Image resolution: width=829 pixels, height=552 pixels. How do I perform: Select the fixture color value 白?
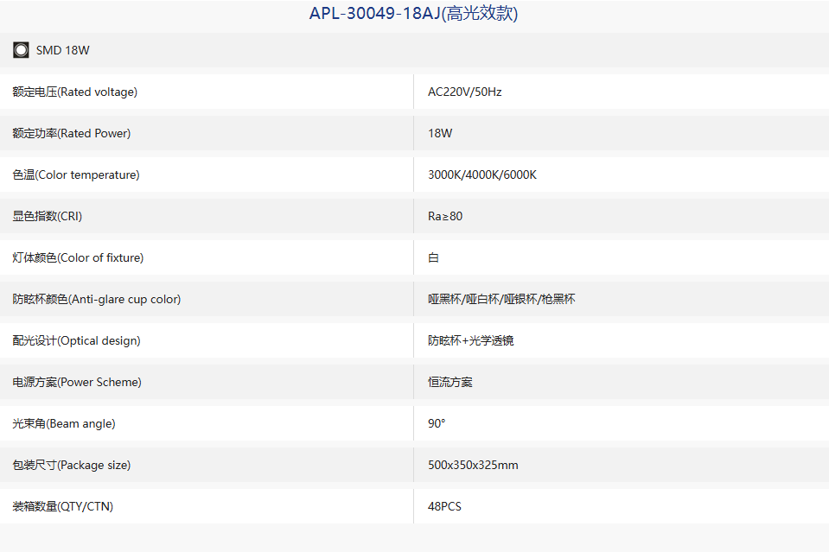434,257
